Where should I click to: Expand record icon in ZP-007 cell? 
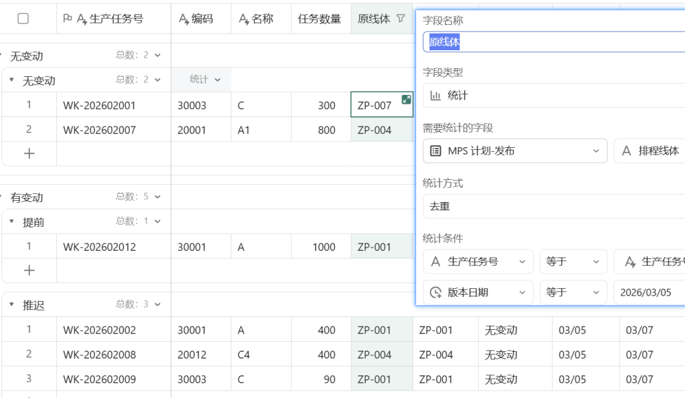(406, 99)
